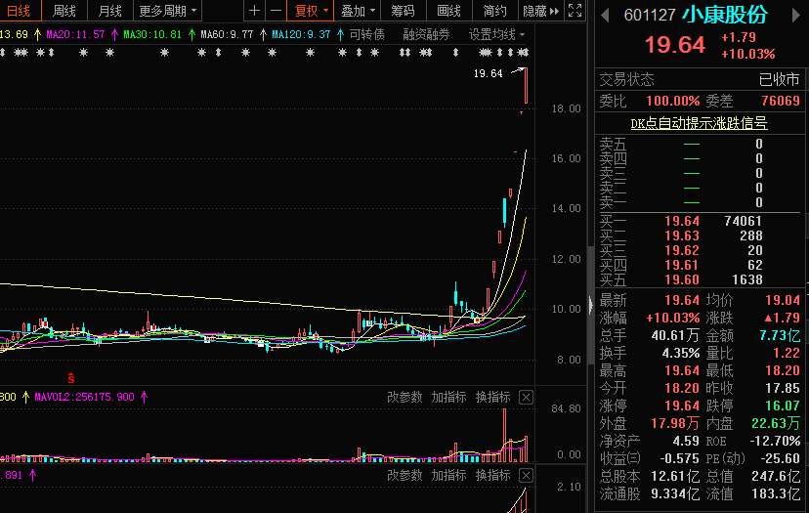Screen dimensions: 809x513
Task: Click the tallest red volume bar
Action: click(504, 435)
